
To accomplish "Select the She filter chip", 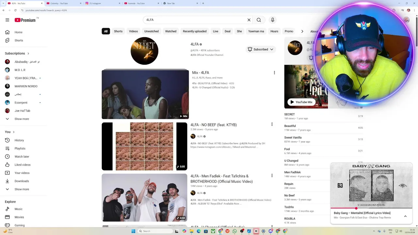I will (239, 31).
